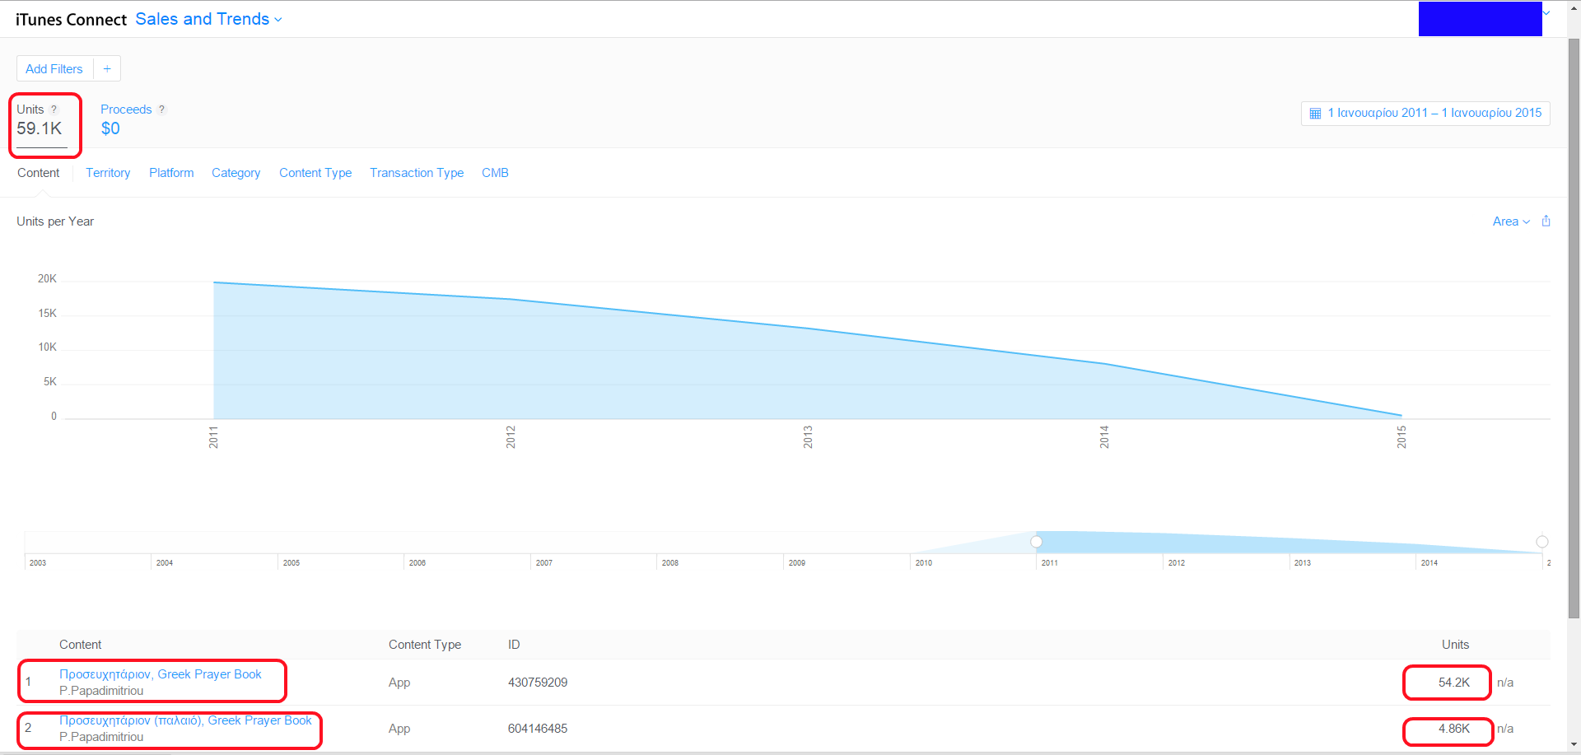Open the Category tab
The height and width of the screenshot is (755, 1581).
(236, 173)
